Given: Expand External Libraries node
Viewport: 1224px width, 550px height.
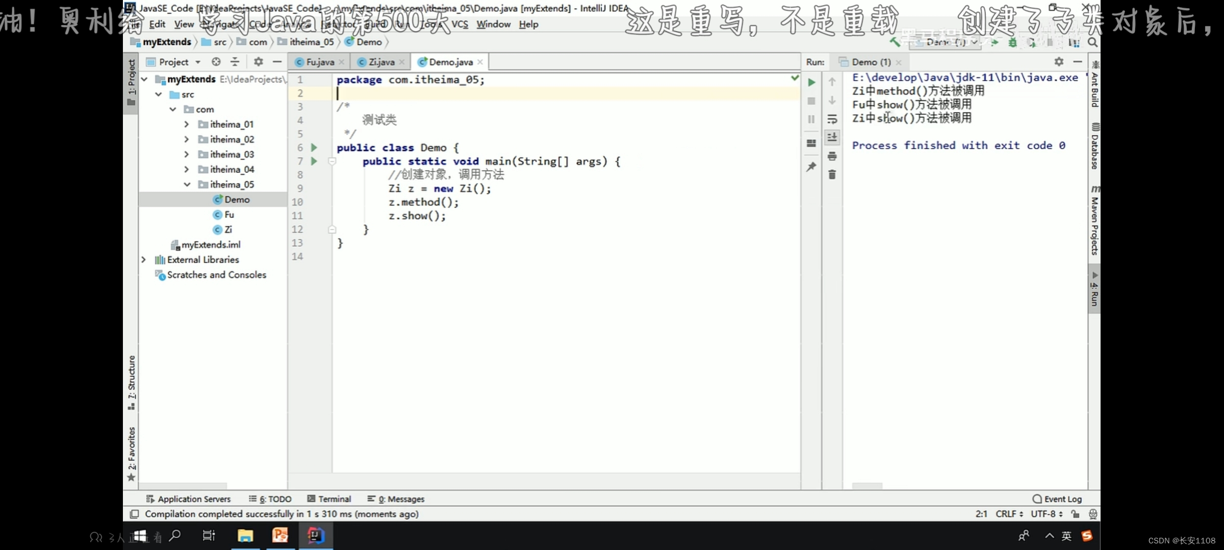Looking at the screenshot, I should (144, 260).
